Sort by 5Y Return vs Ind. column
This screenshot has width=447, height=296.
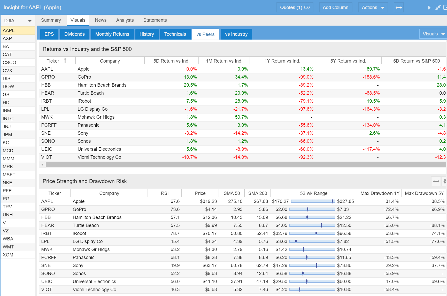pyautogui.click(x=348, y=61)
